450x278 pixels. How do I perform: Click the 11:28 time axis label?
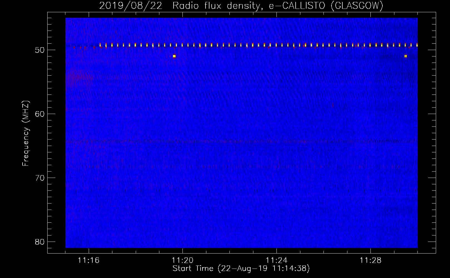(x=370, y=260)
